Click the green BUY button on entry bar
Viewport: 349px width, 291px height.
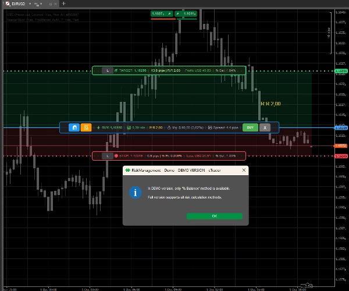point(250,127)
